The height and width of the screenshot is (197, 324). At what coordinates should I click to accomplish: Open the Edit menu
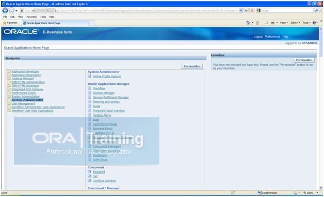(x=12, y=17)
